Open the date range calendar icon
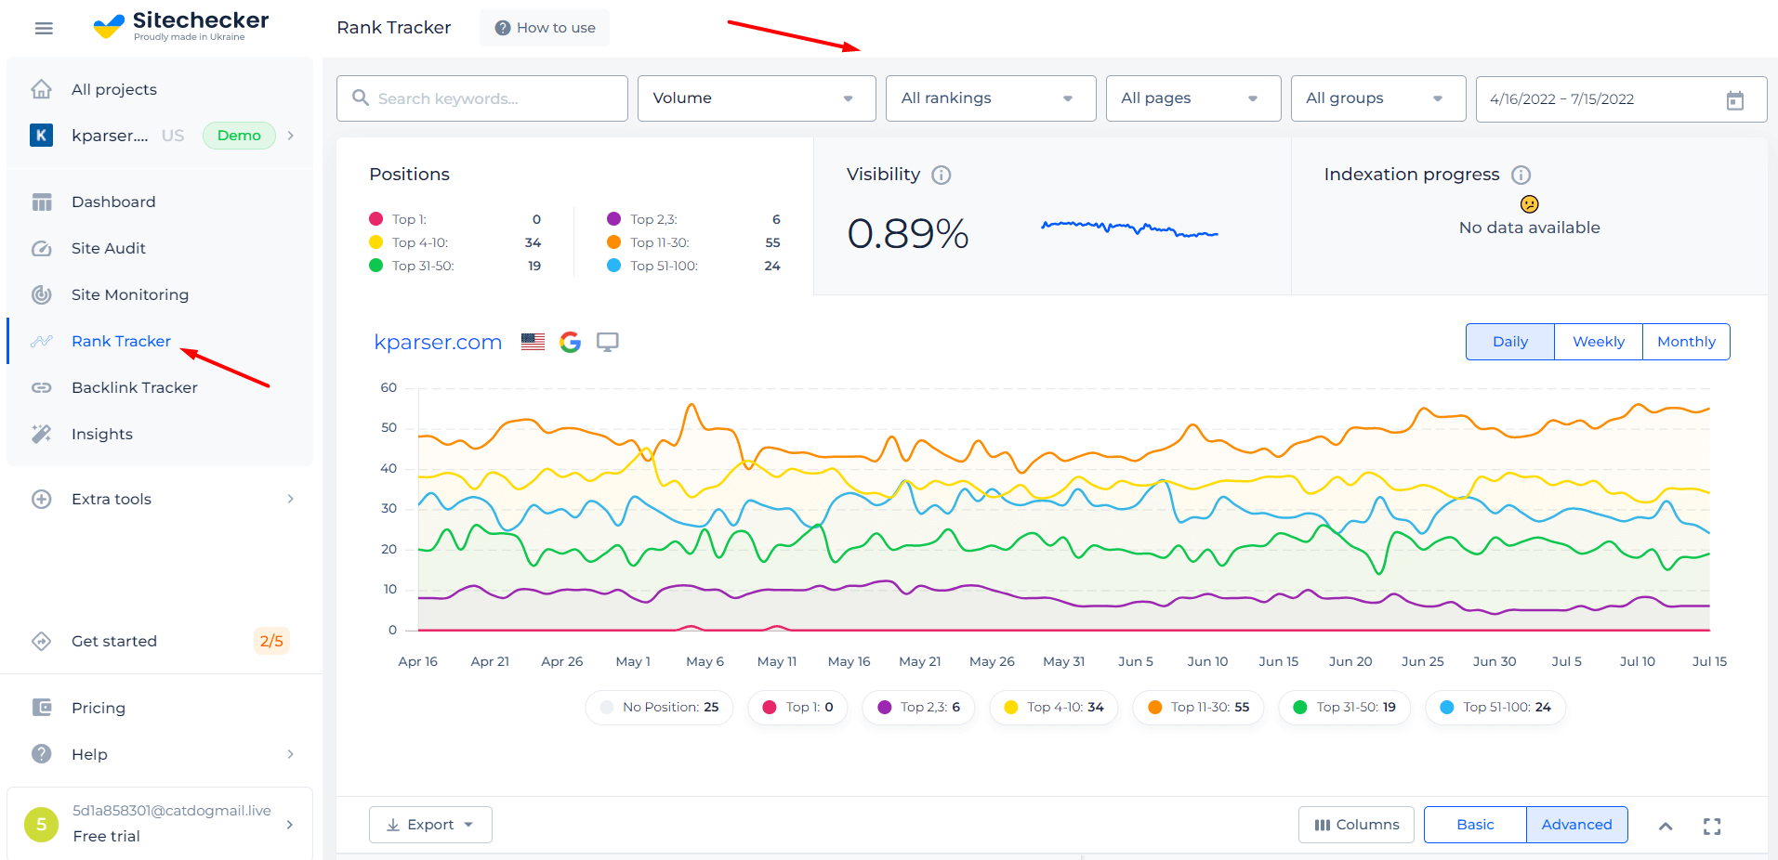This screenshot has width=1778, height=860. point(1735,99)
